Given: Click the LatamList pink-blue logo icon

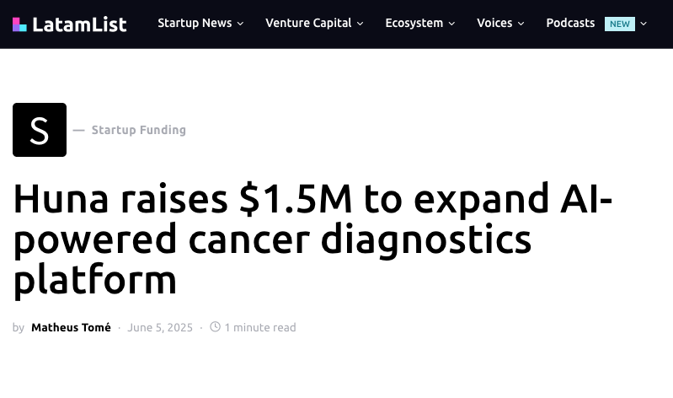Looking at the screenshot, I should [x=20, y=24].
